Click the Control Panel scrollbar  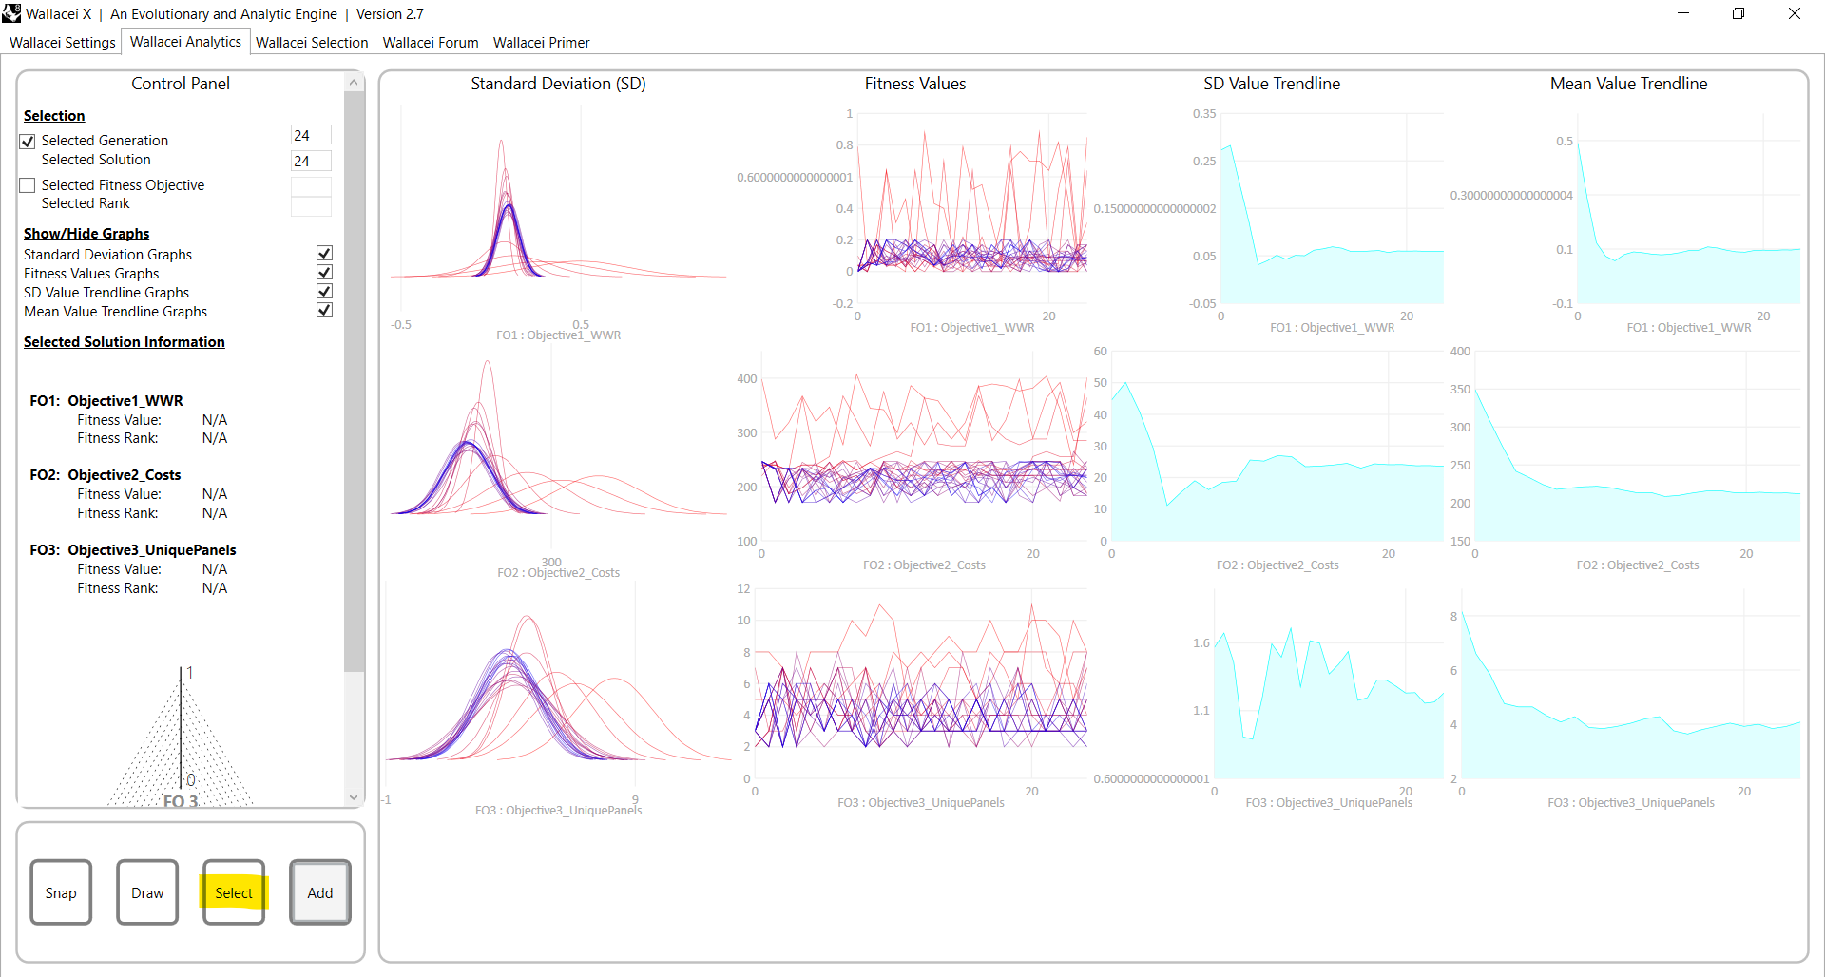[x=353, y=380]
